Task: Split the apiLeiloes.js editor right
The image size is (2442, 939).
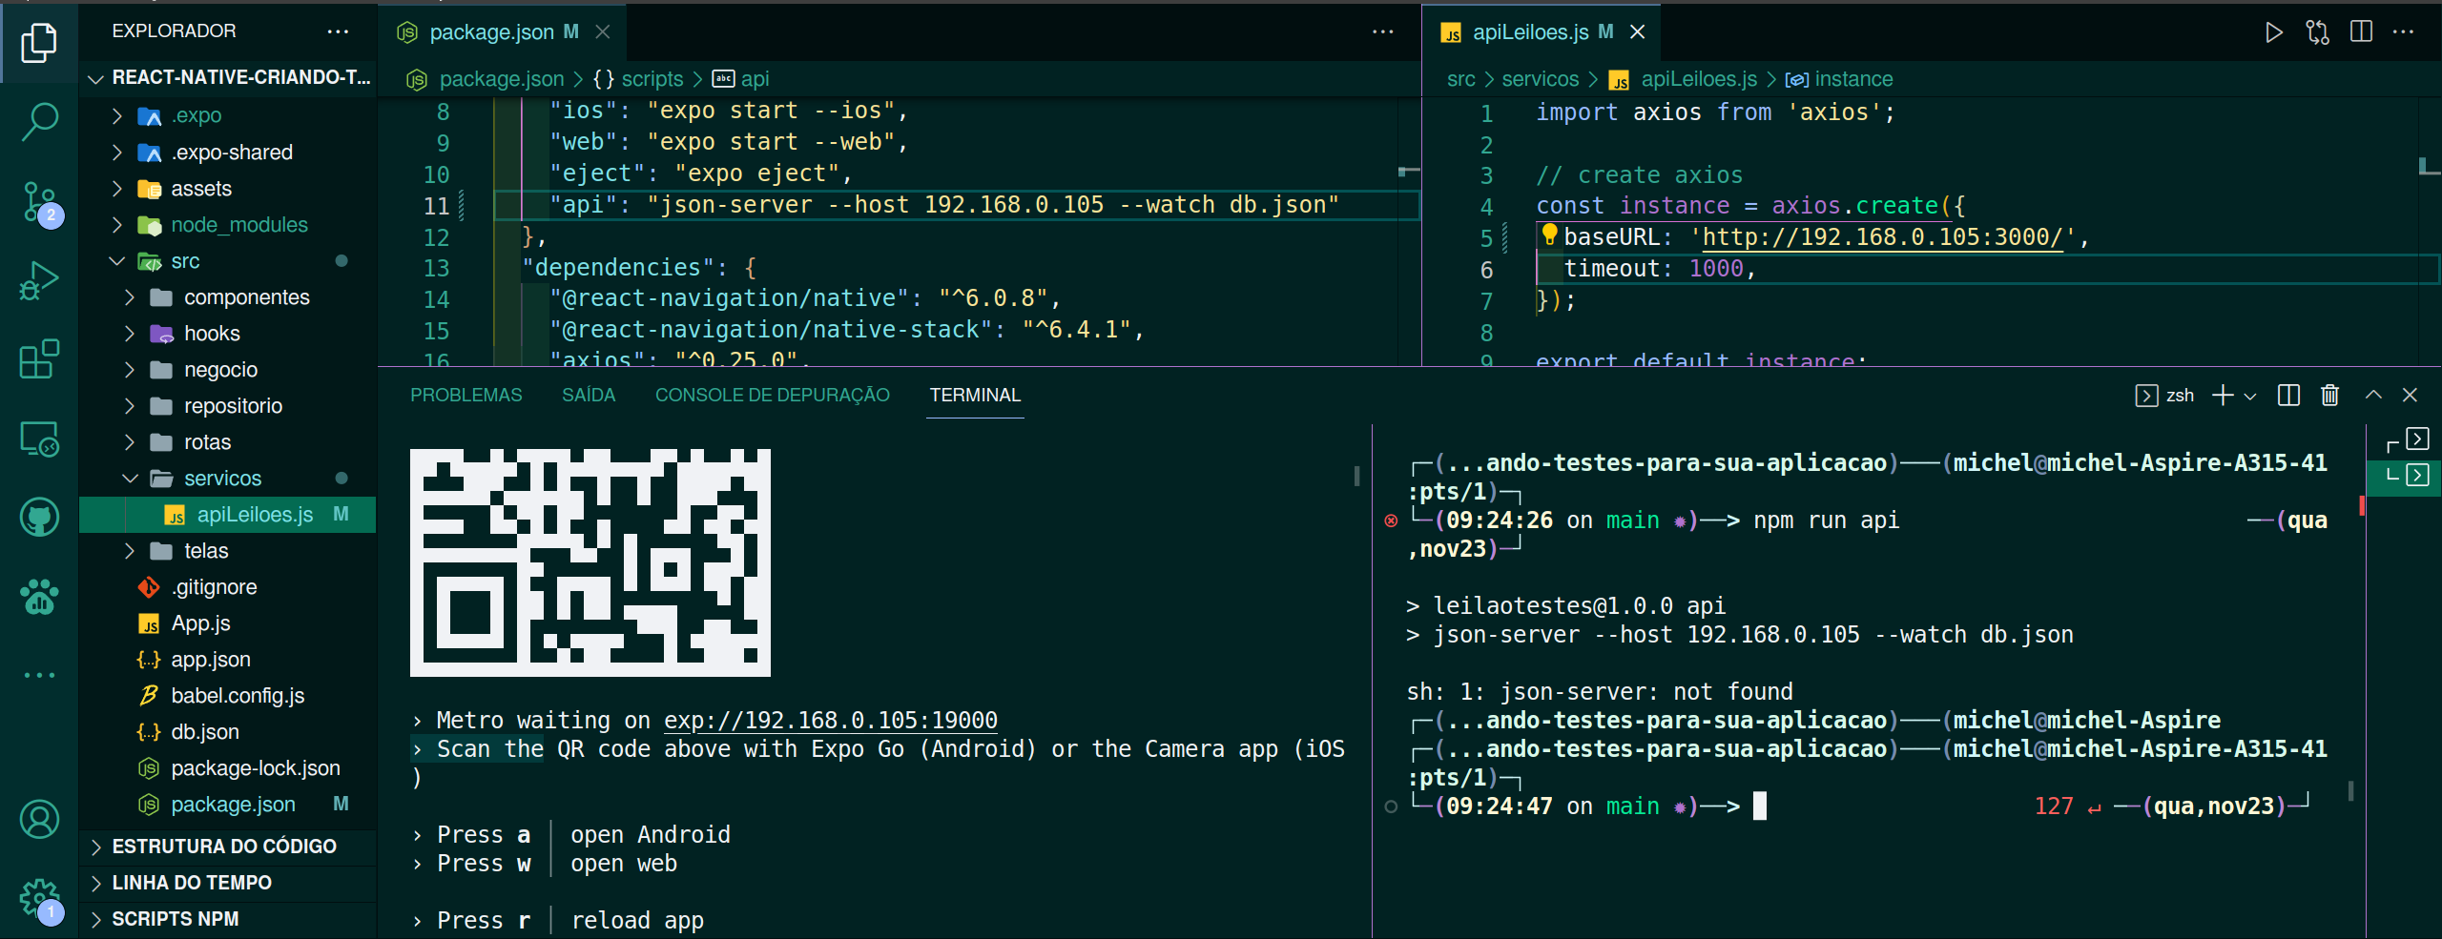Action: coord(2362,32)
